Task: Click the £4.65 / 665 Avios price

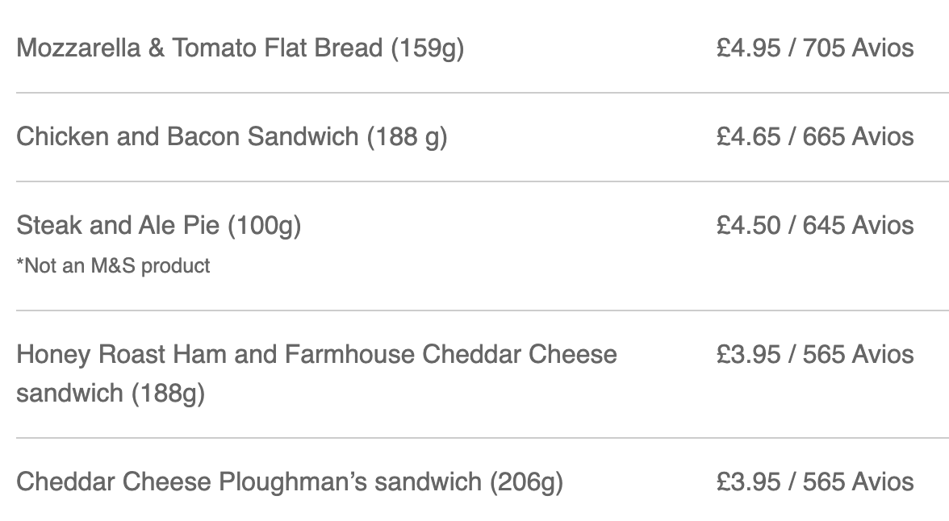Action: (x=815, y=137)
